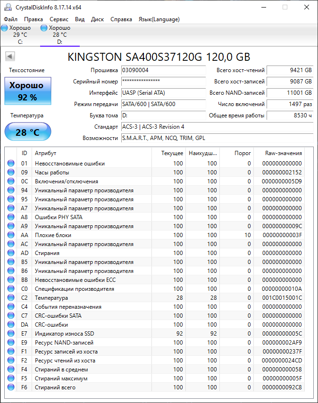This screenshot has width=318, height=403.
Task: Click status circle for attribute AC
Action: click(x=11, y=244)
